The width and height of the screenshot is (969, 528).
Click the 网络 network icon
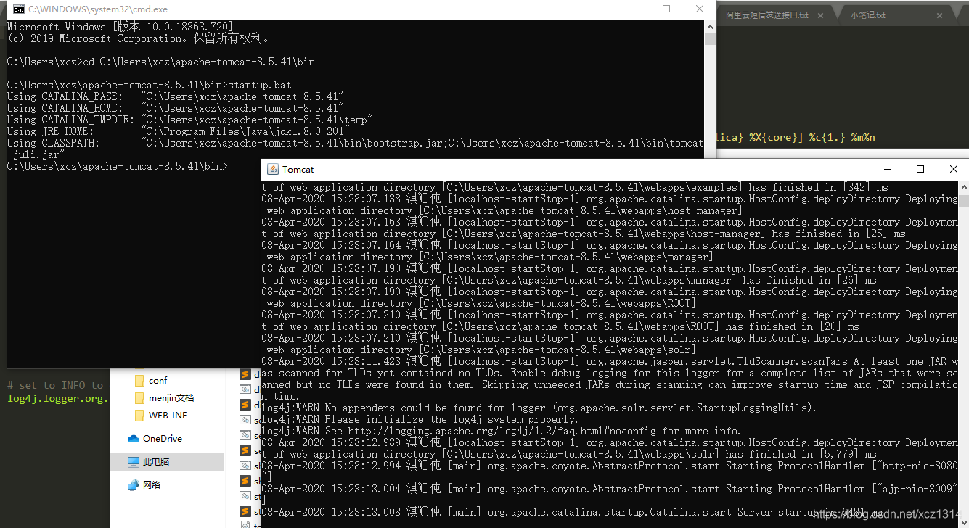pos(134,484)
